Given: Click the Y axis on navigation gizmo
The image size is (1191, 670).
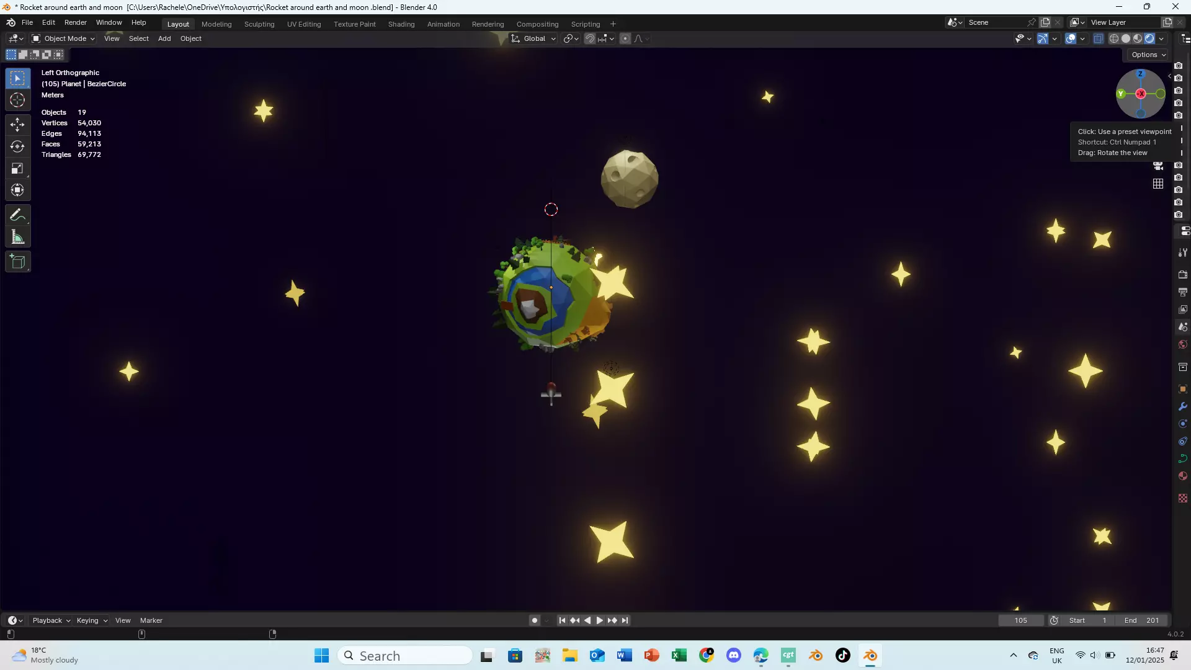Looking at the screenshot, I should (1121, 94).
